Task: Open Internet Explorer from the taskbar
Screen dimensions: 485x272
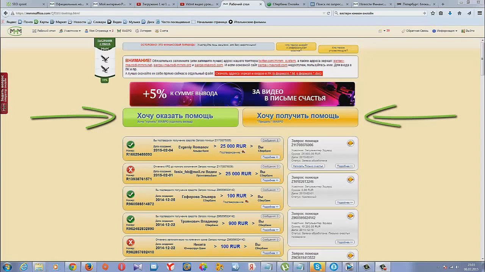Action: tap(23, 267)
